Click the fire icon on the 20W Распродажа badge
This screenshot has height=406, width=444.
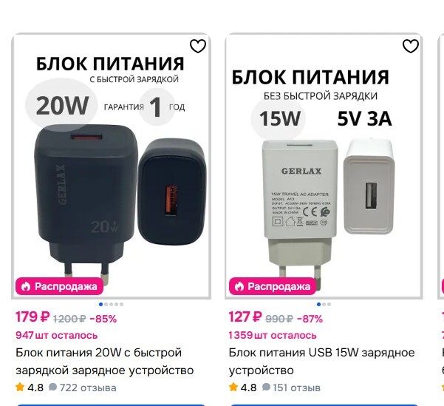[x=25, y=287]
